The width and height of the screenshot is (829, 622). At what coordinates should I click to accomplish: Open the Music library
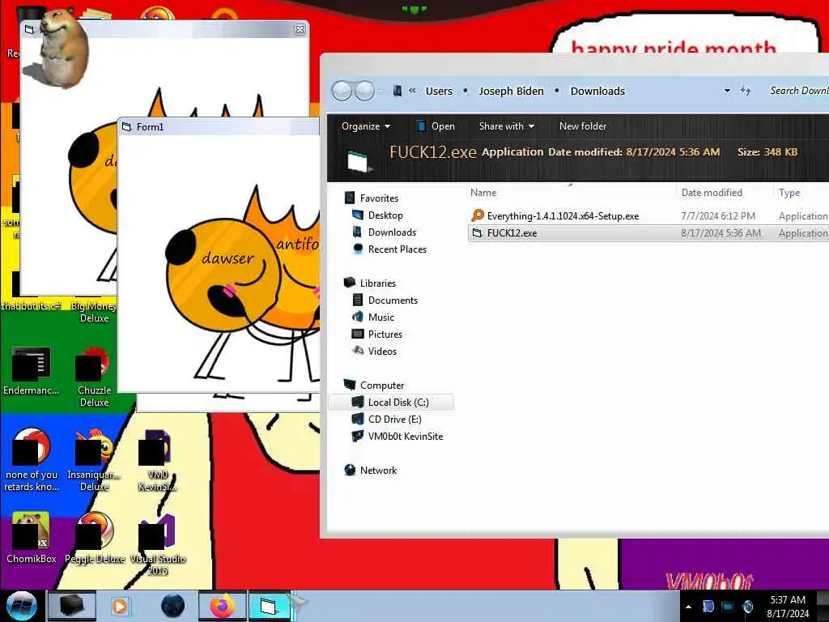click(380, 317)
